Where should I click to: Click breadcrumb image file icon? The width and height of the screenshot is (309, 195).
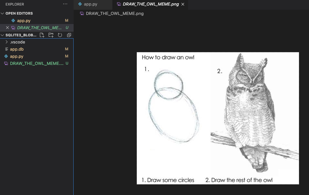click(x=82, y=13)
